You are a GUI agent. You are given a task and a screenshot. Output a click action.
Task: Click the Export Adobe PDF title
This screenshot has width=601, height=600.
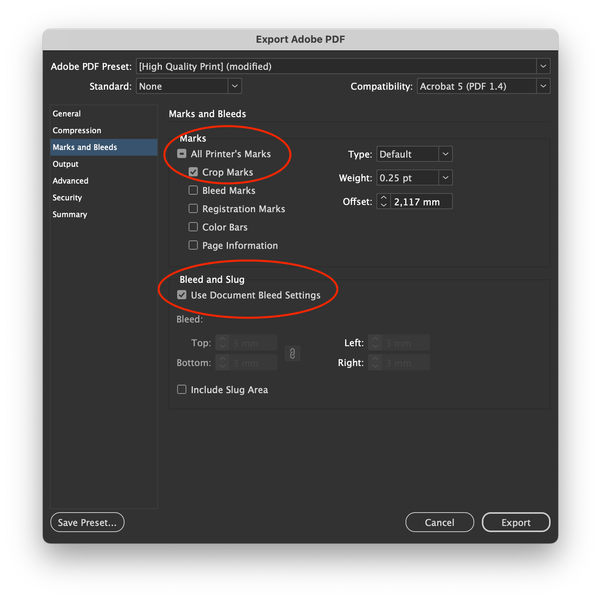click(x=300, y=39)
